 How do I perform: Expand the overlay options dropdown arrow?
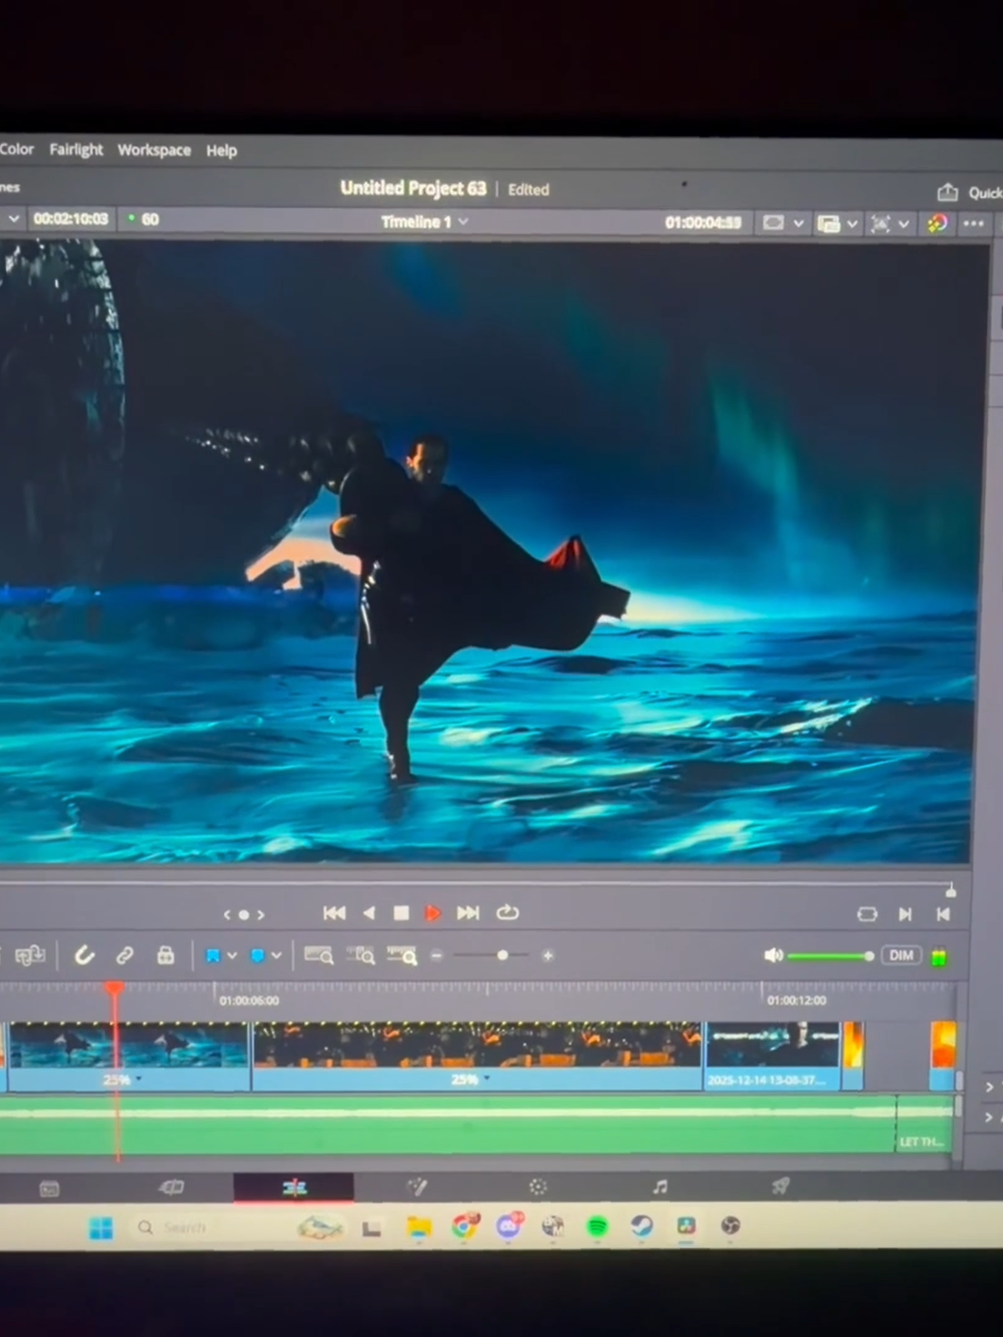(798, 223)
